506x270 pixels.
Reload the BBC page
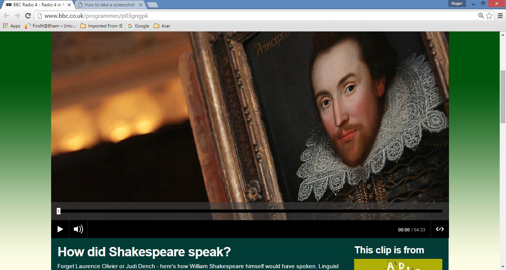click(x=28, y=16)
